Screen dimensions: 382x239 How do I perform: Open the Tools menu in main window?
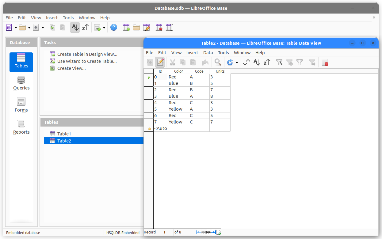click(x=68, y=18)
